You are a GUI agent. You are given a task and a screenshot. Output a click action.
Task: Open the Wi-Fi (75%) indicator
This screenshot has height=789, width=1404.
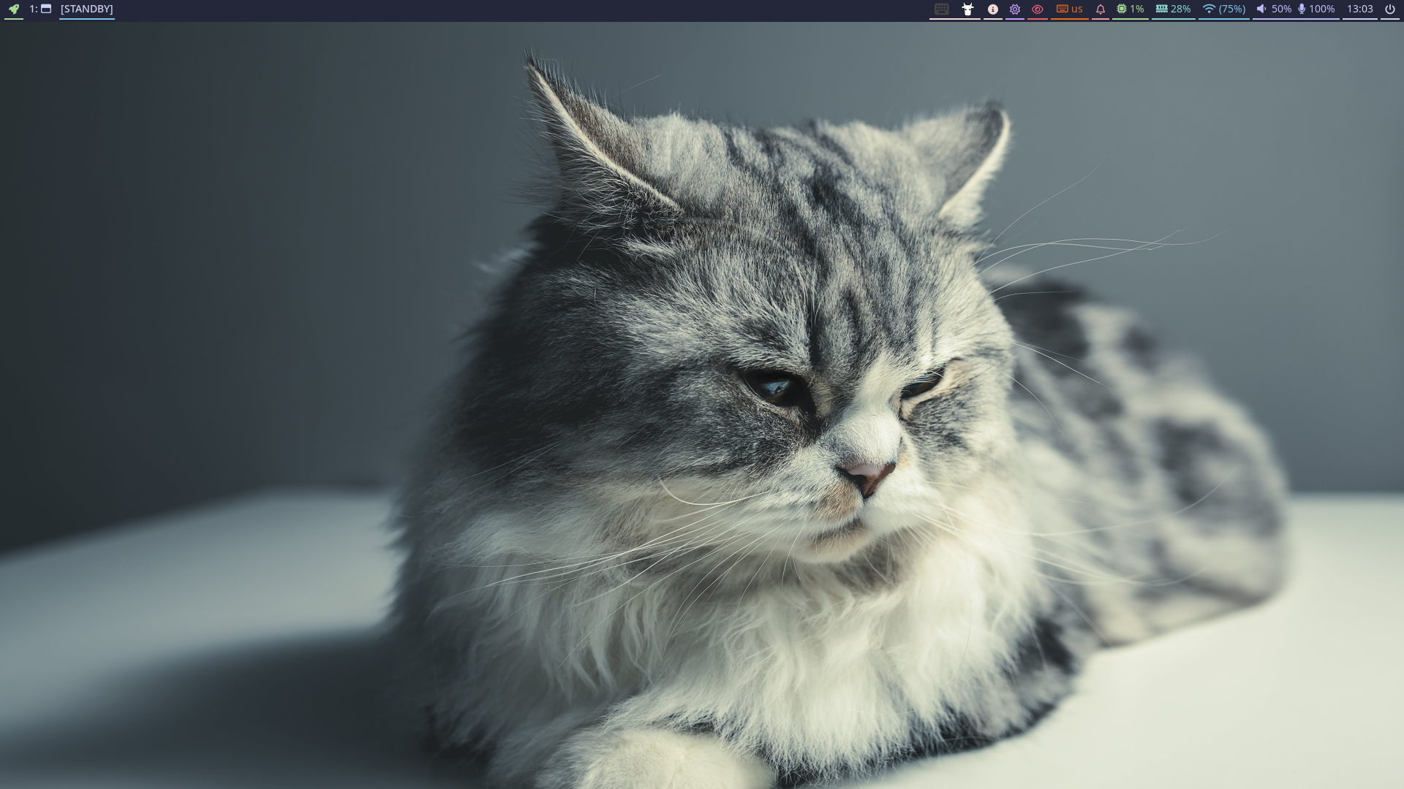click(x=1224, y=9)
